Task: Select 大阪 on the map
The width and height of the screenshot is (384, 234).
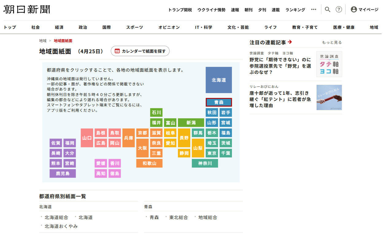Action: (144, 149)
